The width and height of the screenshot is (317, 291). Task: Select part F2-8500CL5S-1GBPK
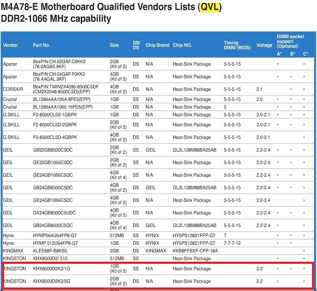[x=55, y=115]
